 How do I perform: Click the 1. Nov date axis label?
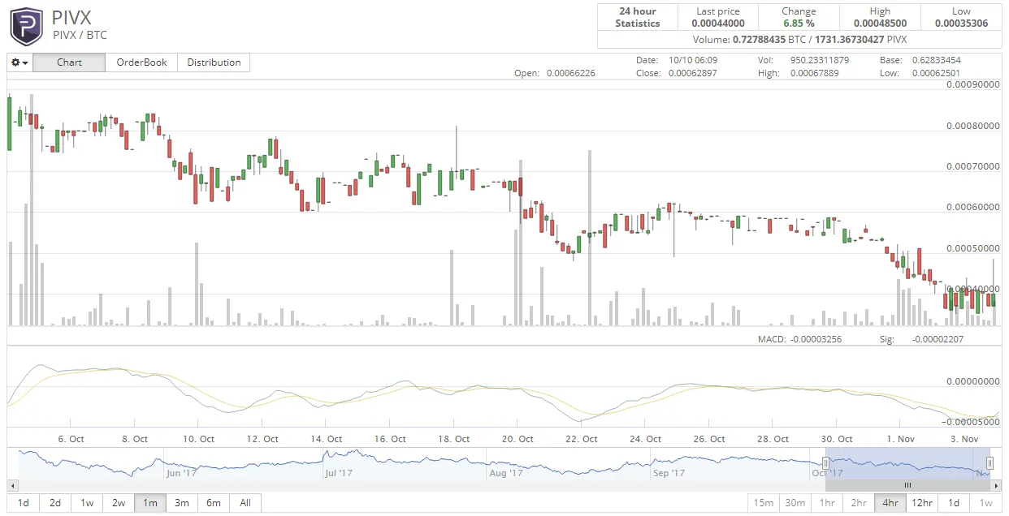899,439
